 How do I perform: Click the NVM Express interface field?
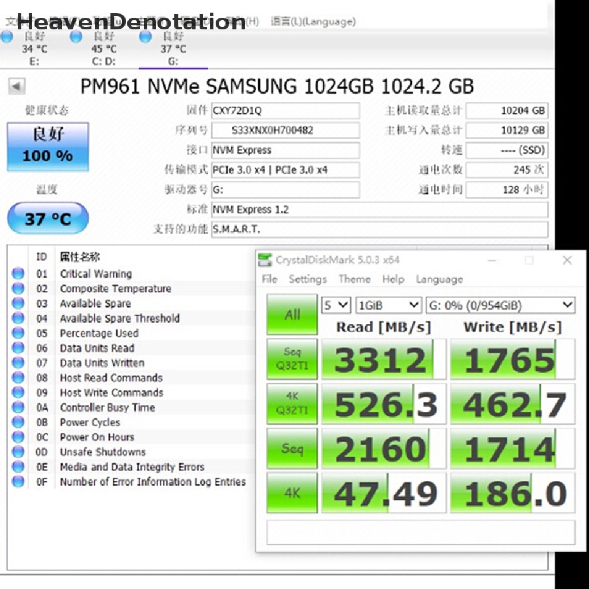(285, 150)
